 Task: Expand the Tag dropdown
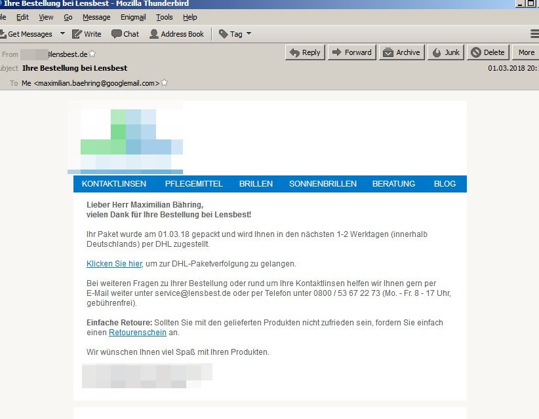click(x=235, y=34)
